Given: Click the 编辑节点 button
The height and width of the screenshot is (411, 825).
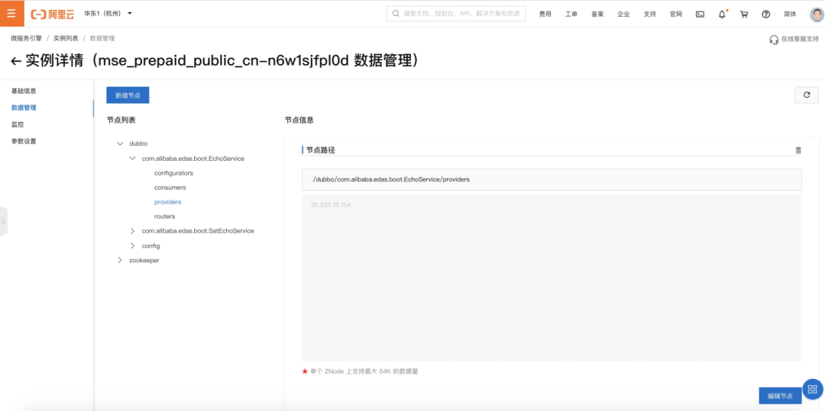Looking at the screenshot, I should tap(780, 396).
